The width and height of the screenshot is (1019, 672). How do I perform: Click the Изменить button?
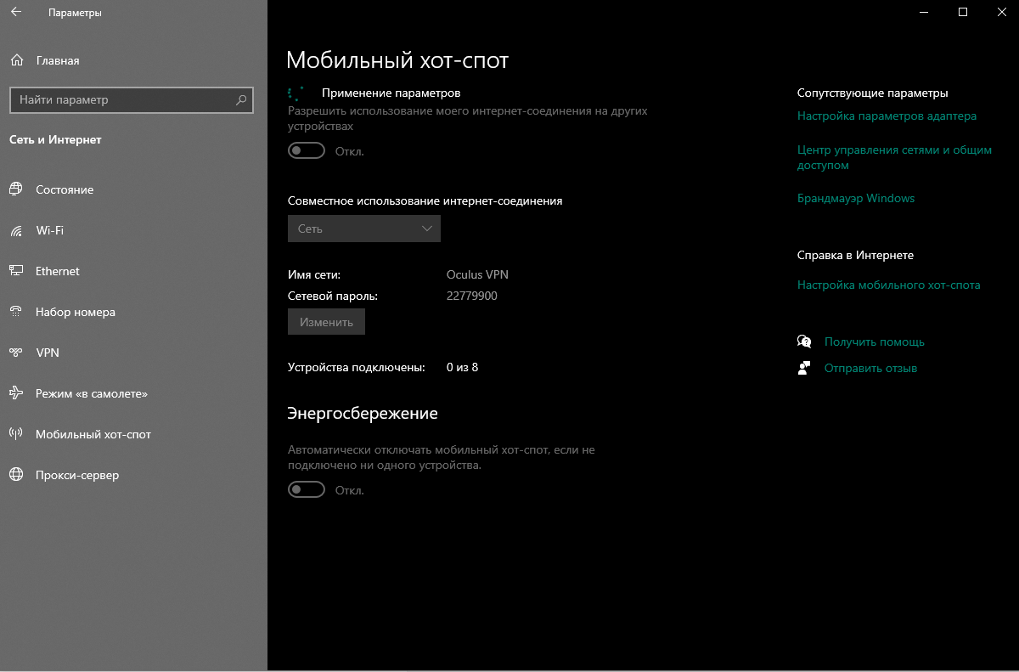(326, 323)
